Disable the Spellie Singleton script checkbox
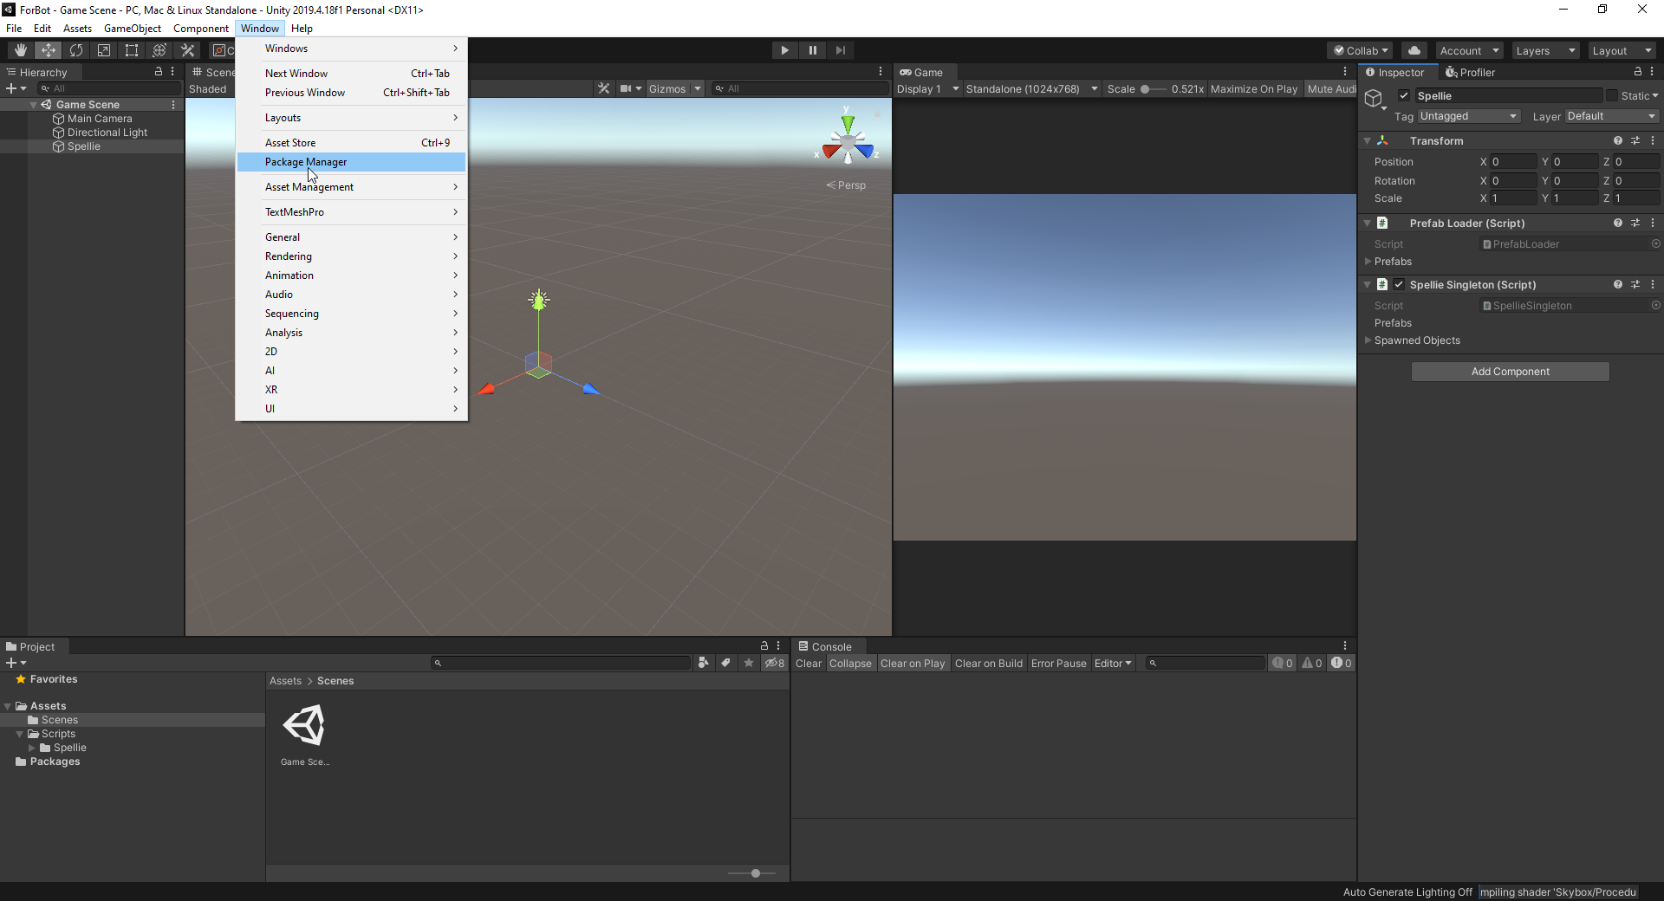 [x=1399, y=285]
